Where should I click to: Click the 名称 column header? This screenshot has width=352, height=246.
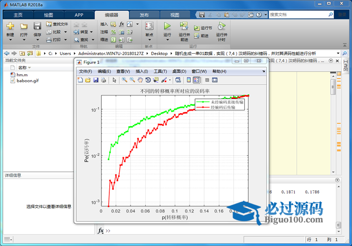coord(23,67)
